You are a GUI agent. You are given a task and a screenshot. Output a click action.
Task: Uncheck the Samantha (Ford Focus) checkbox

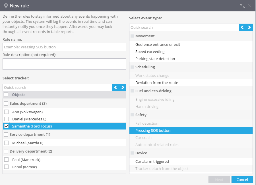point(6,126)
